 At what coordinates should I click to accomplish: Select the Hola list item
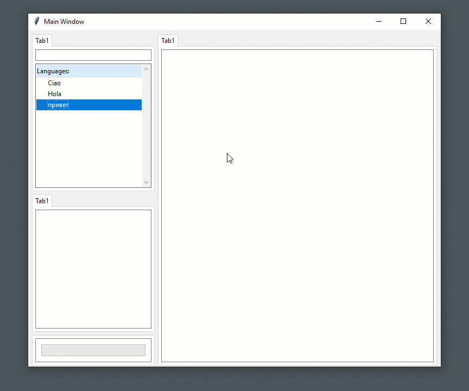89,94
